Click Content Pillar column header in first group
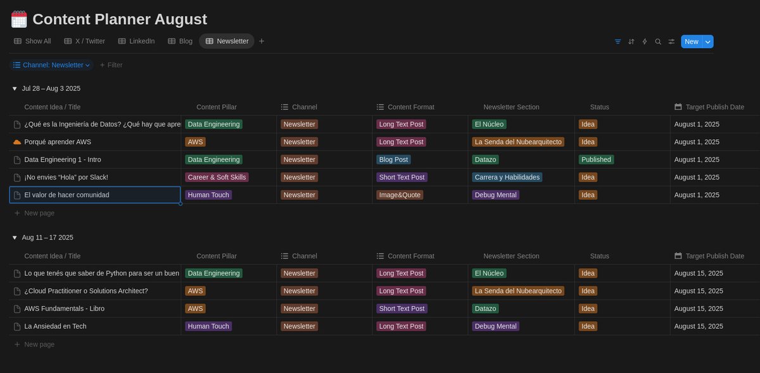The image size is (760, 373). click(x=217, y=107)
